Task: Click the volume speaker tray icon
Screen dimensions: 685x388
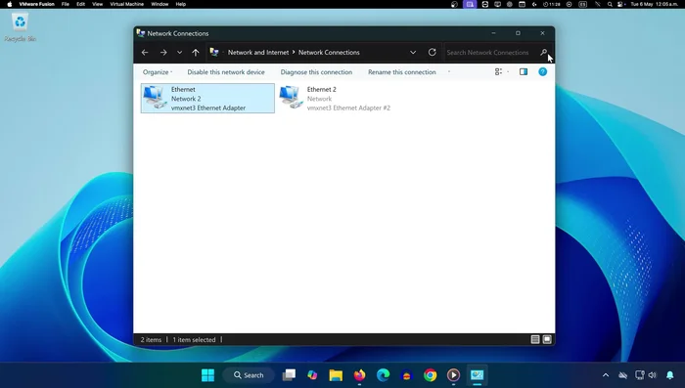Action: 653,375
